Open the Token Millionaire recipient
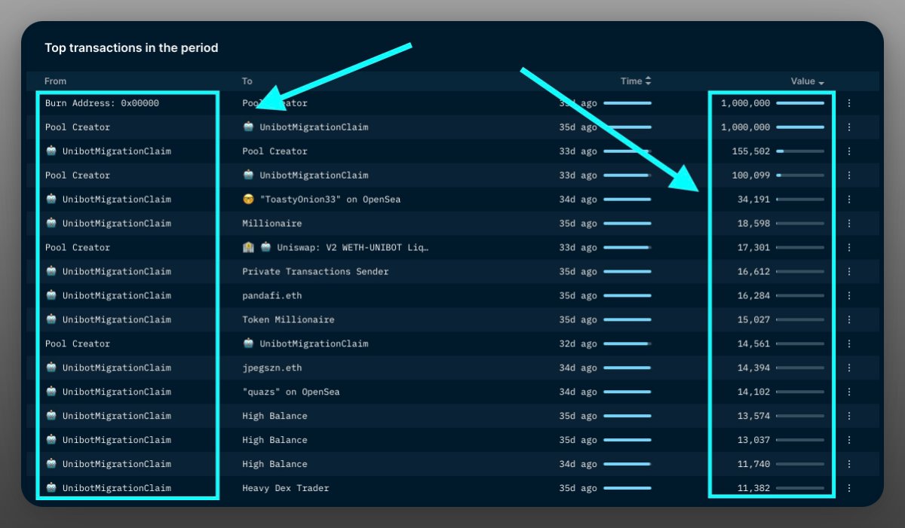 coord(288,320)
